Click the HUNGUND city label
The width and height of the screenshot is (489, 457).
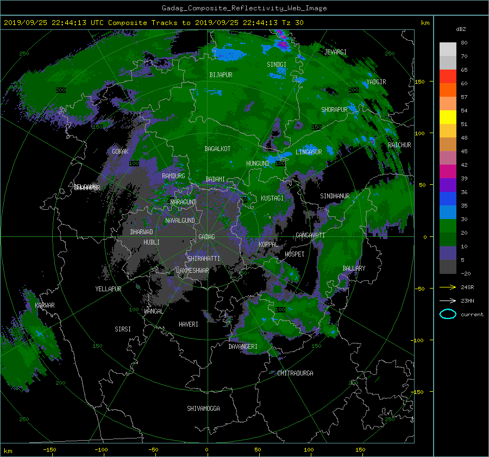pos(258,164)
